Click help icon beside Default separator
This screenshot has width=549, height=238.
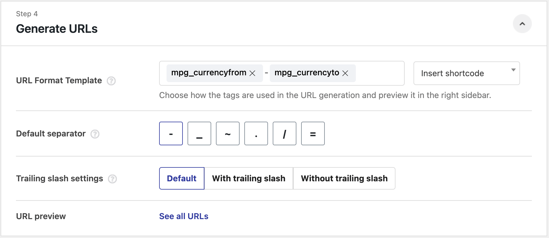(x=95, y=134)
